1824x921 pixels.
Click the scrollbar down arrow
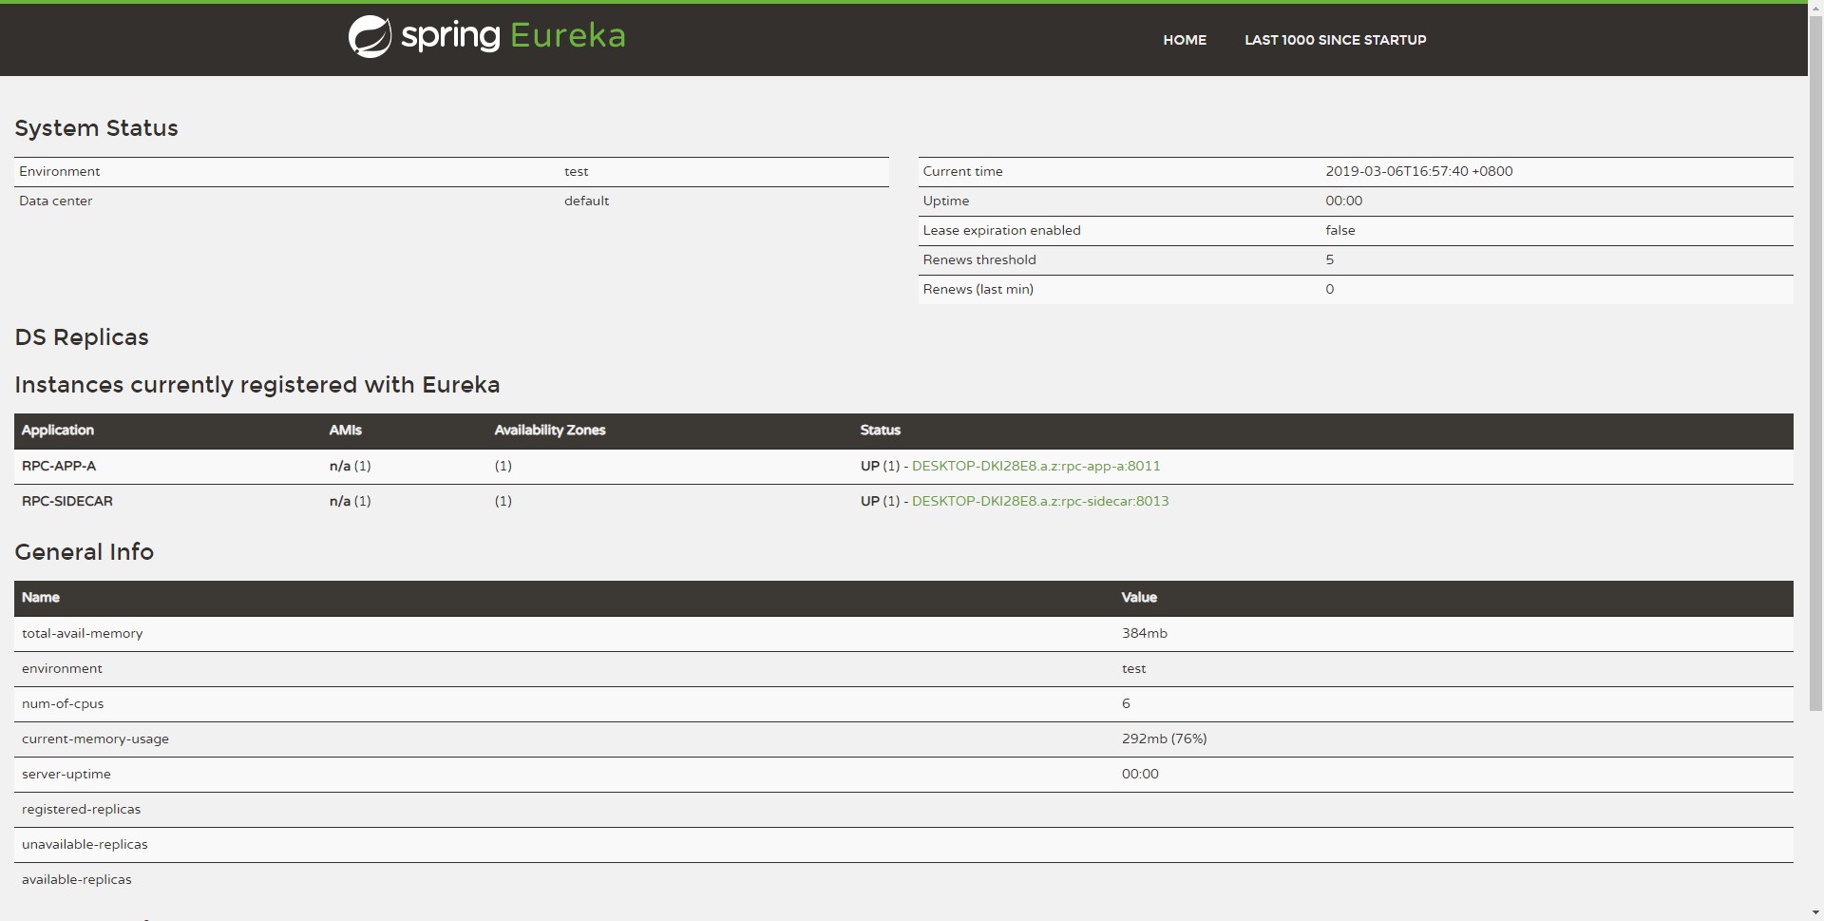pos(1816,913)
